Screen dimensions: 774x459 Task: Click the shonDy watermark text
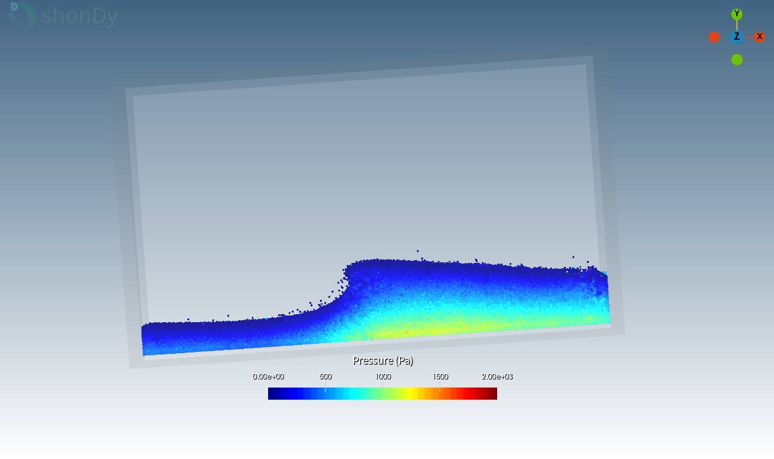click(79, 16)
